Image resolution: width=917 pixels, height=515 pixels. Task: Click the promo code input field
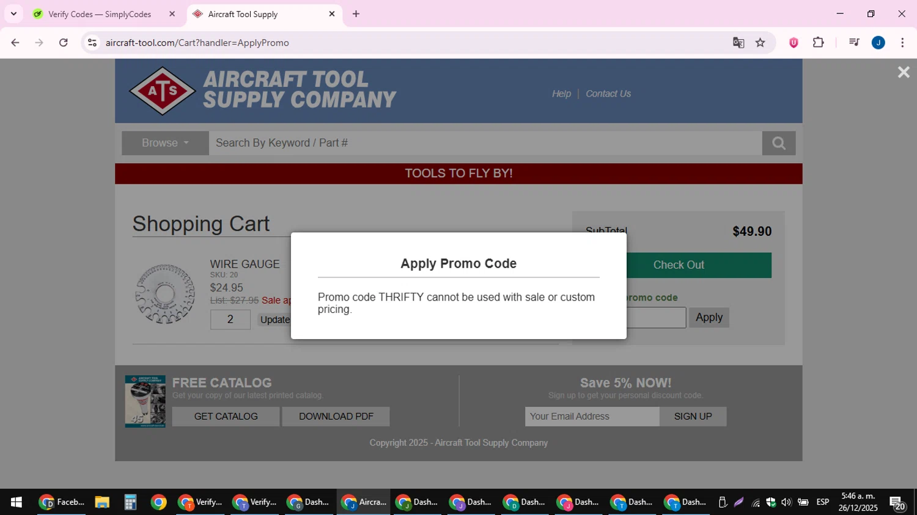coord(656,318)
